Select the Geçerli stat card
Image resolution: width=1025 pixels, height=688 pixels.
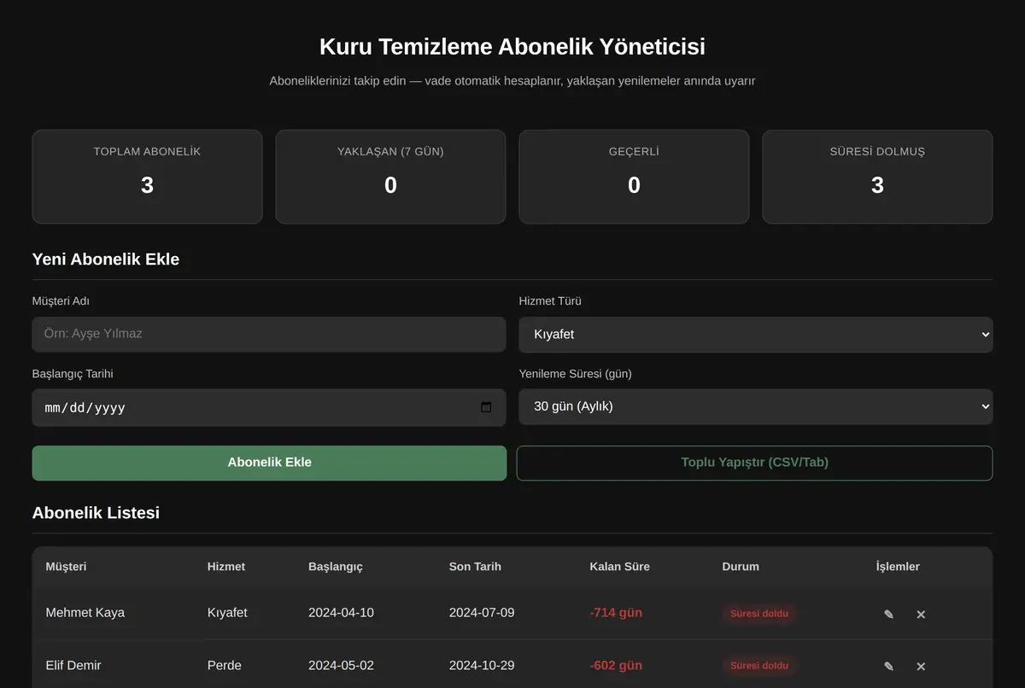[634, 177]
